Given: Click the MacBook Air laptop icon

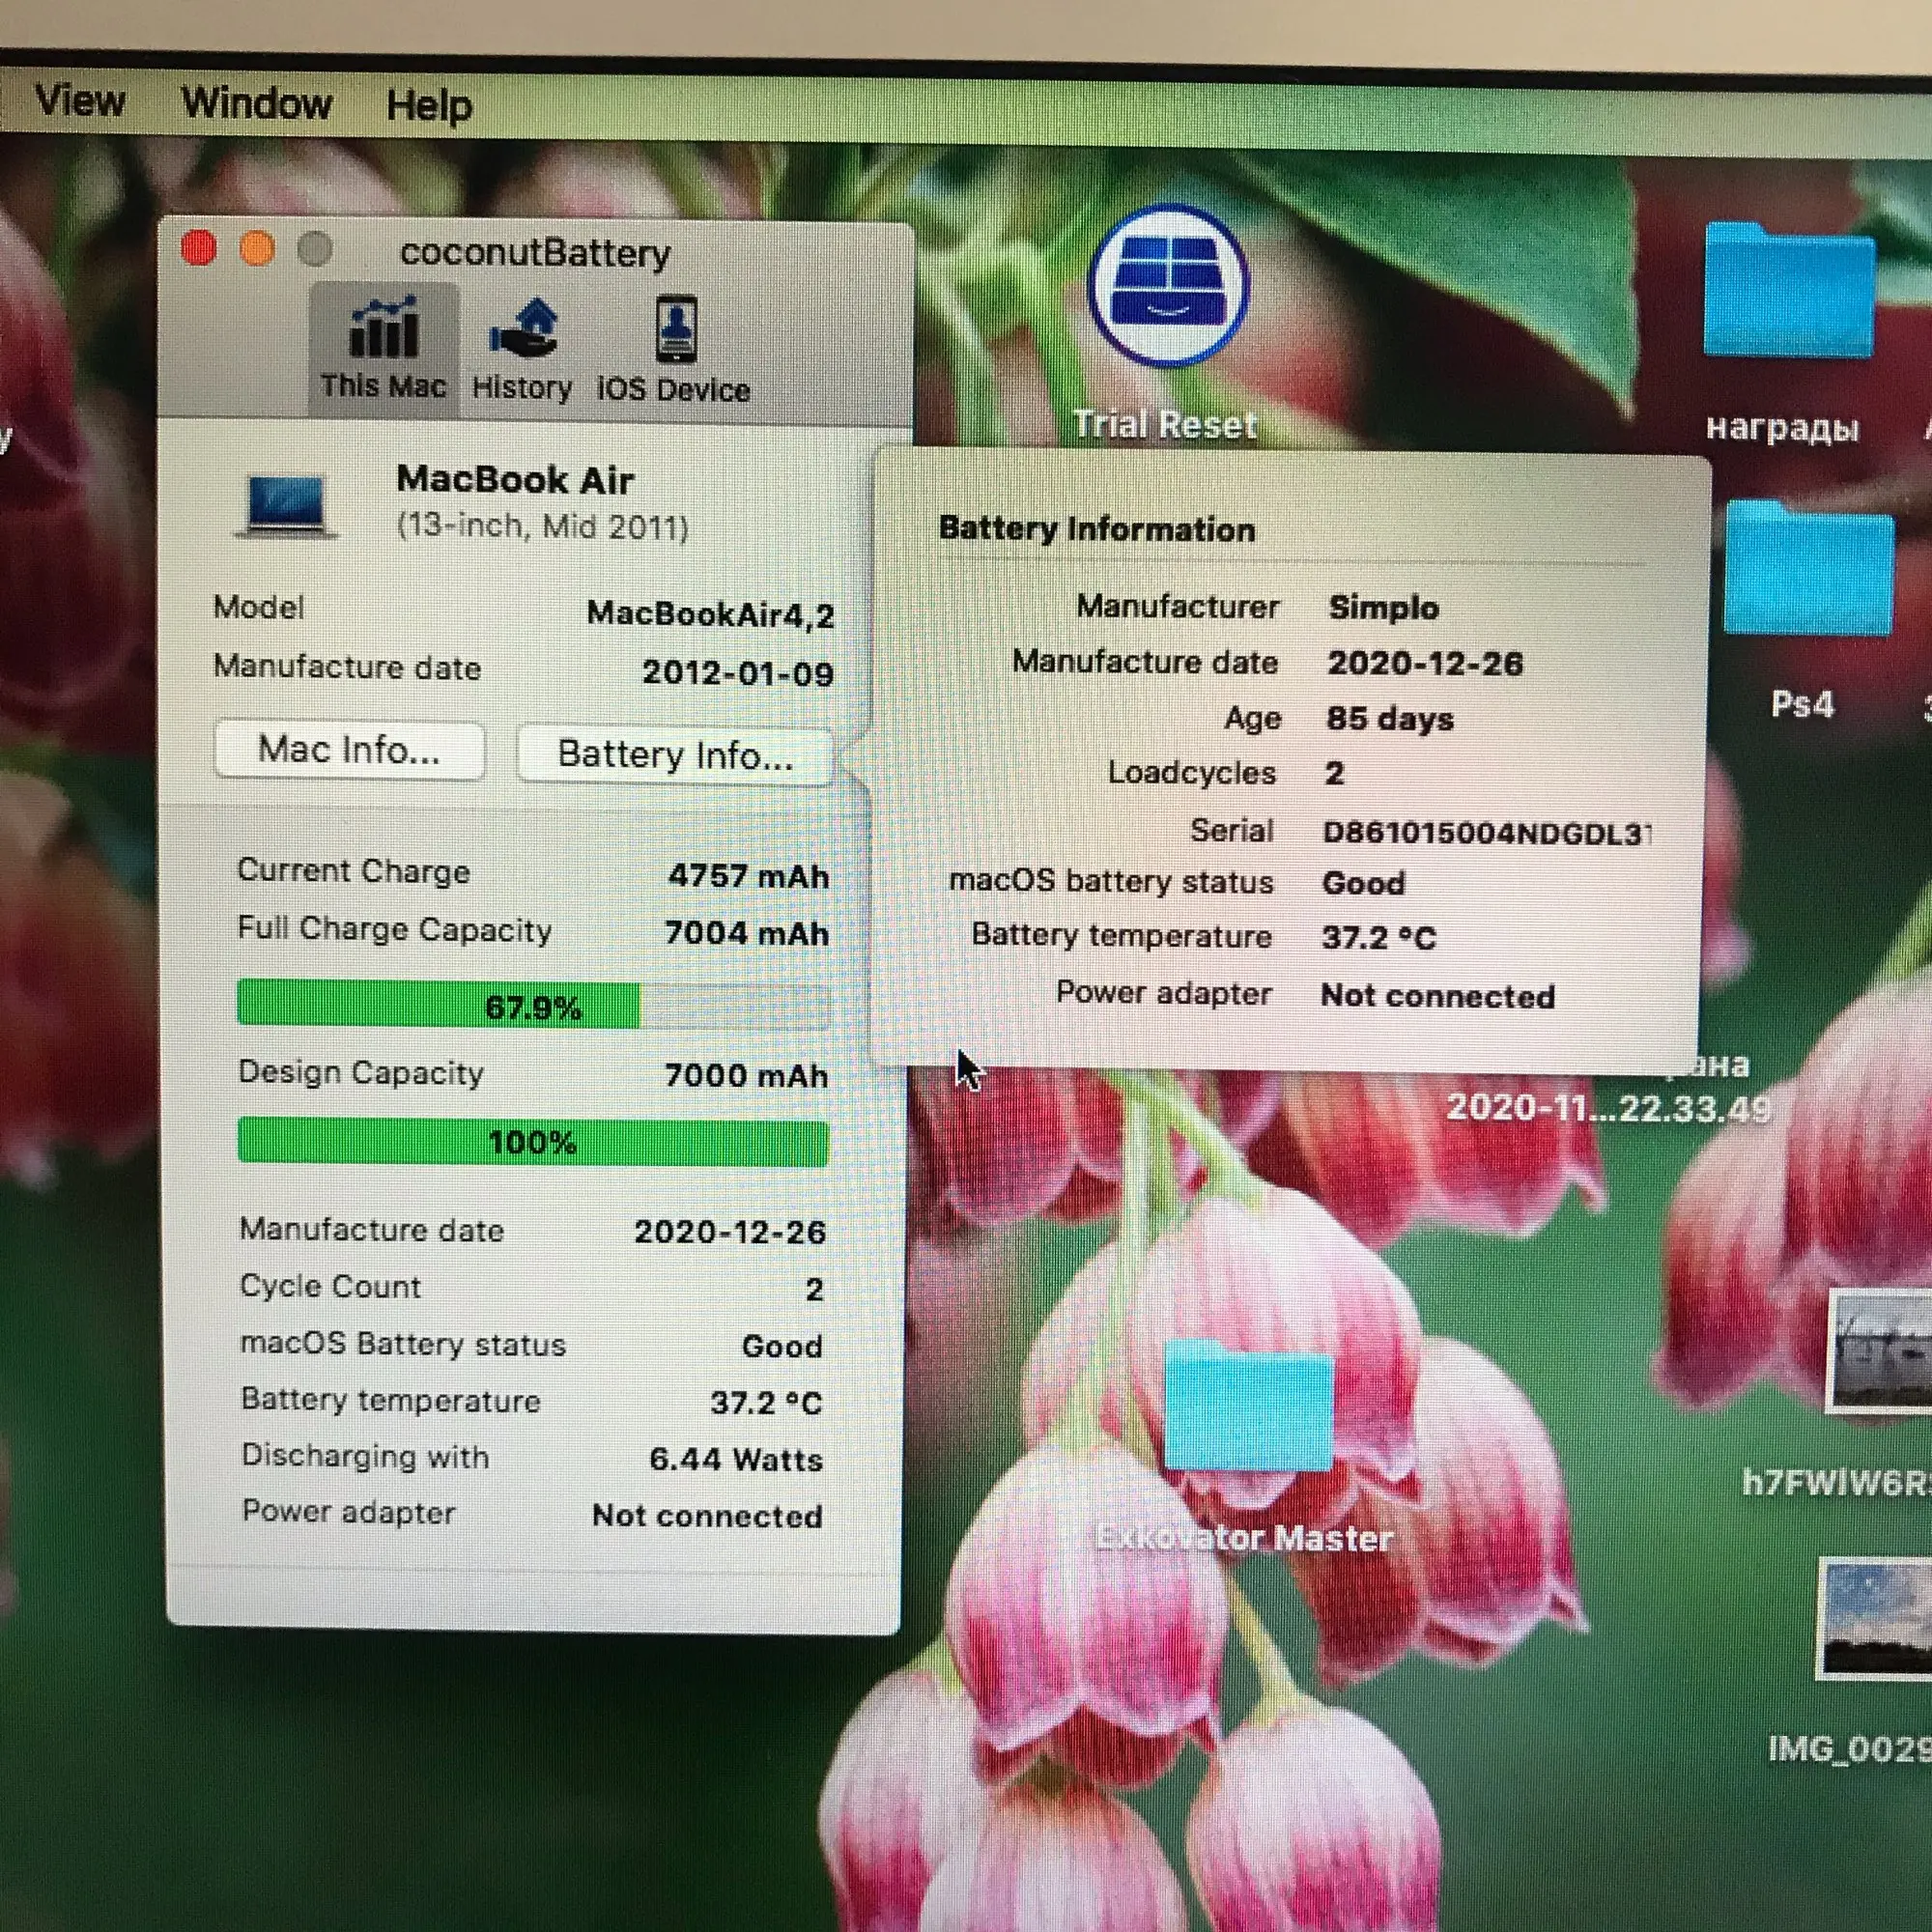Looking at the screenshot, I should (287, 505).
